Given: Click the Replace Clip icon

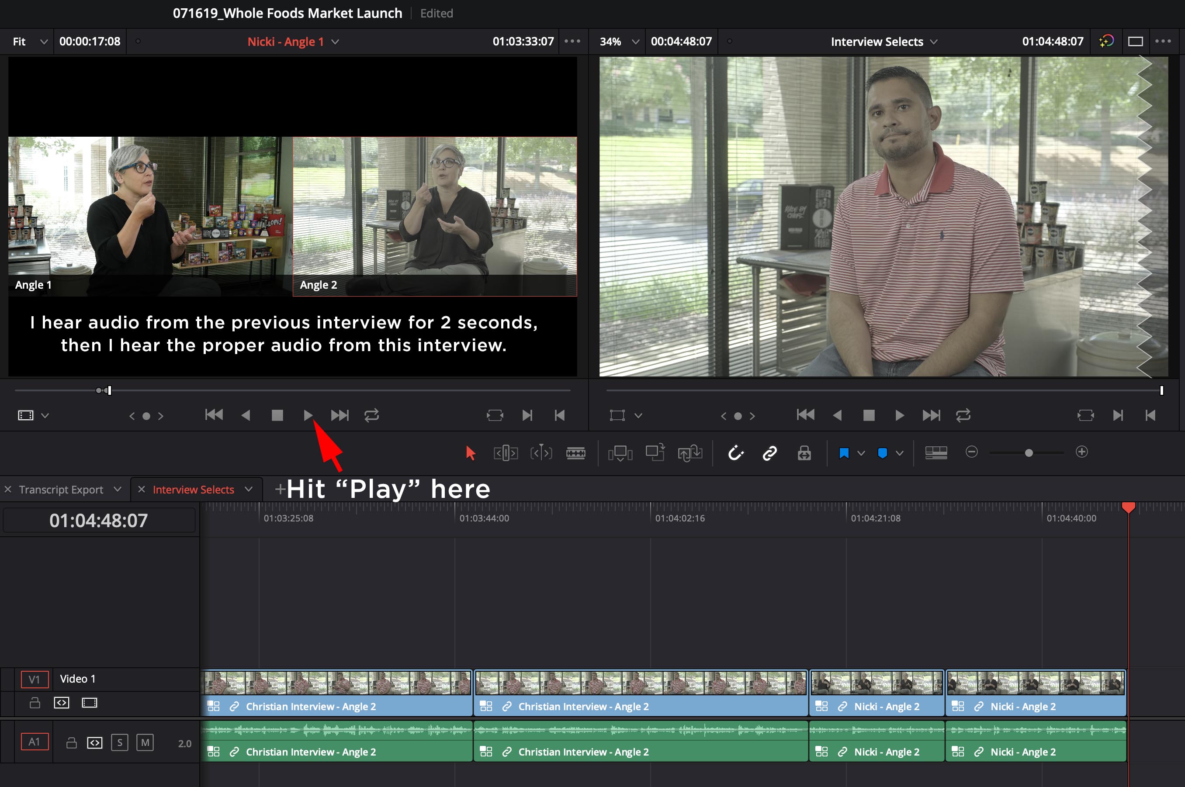Looking at the screenshot, I should (690, 453).
